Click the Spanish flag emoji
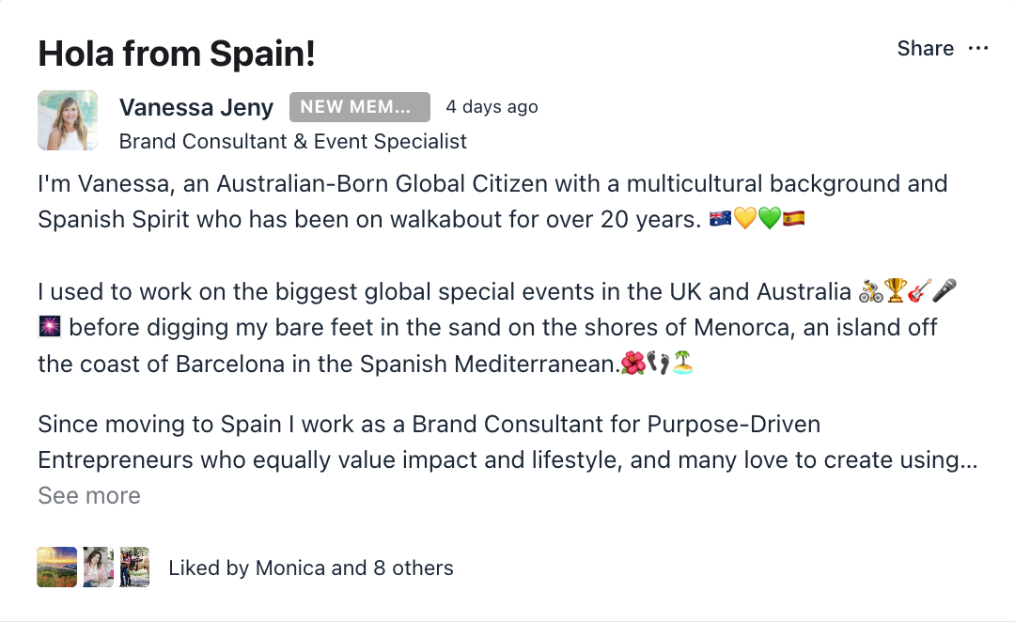Screen dimensions: 1015x622 pyautogui.click(x=794, y=220)
